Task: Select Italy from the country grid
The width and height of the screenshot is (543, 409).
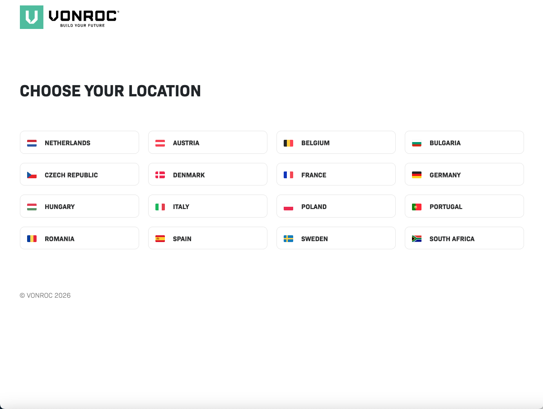Action: (x=207, y=206)
